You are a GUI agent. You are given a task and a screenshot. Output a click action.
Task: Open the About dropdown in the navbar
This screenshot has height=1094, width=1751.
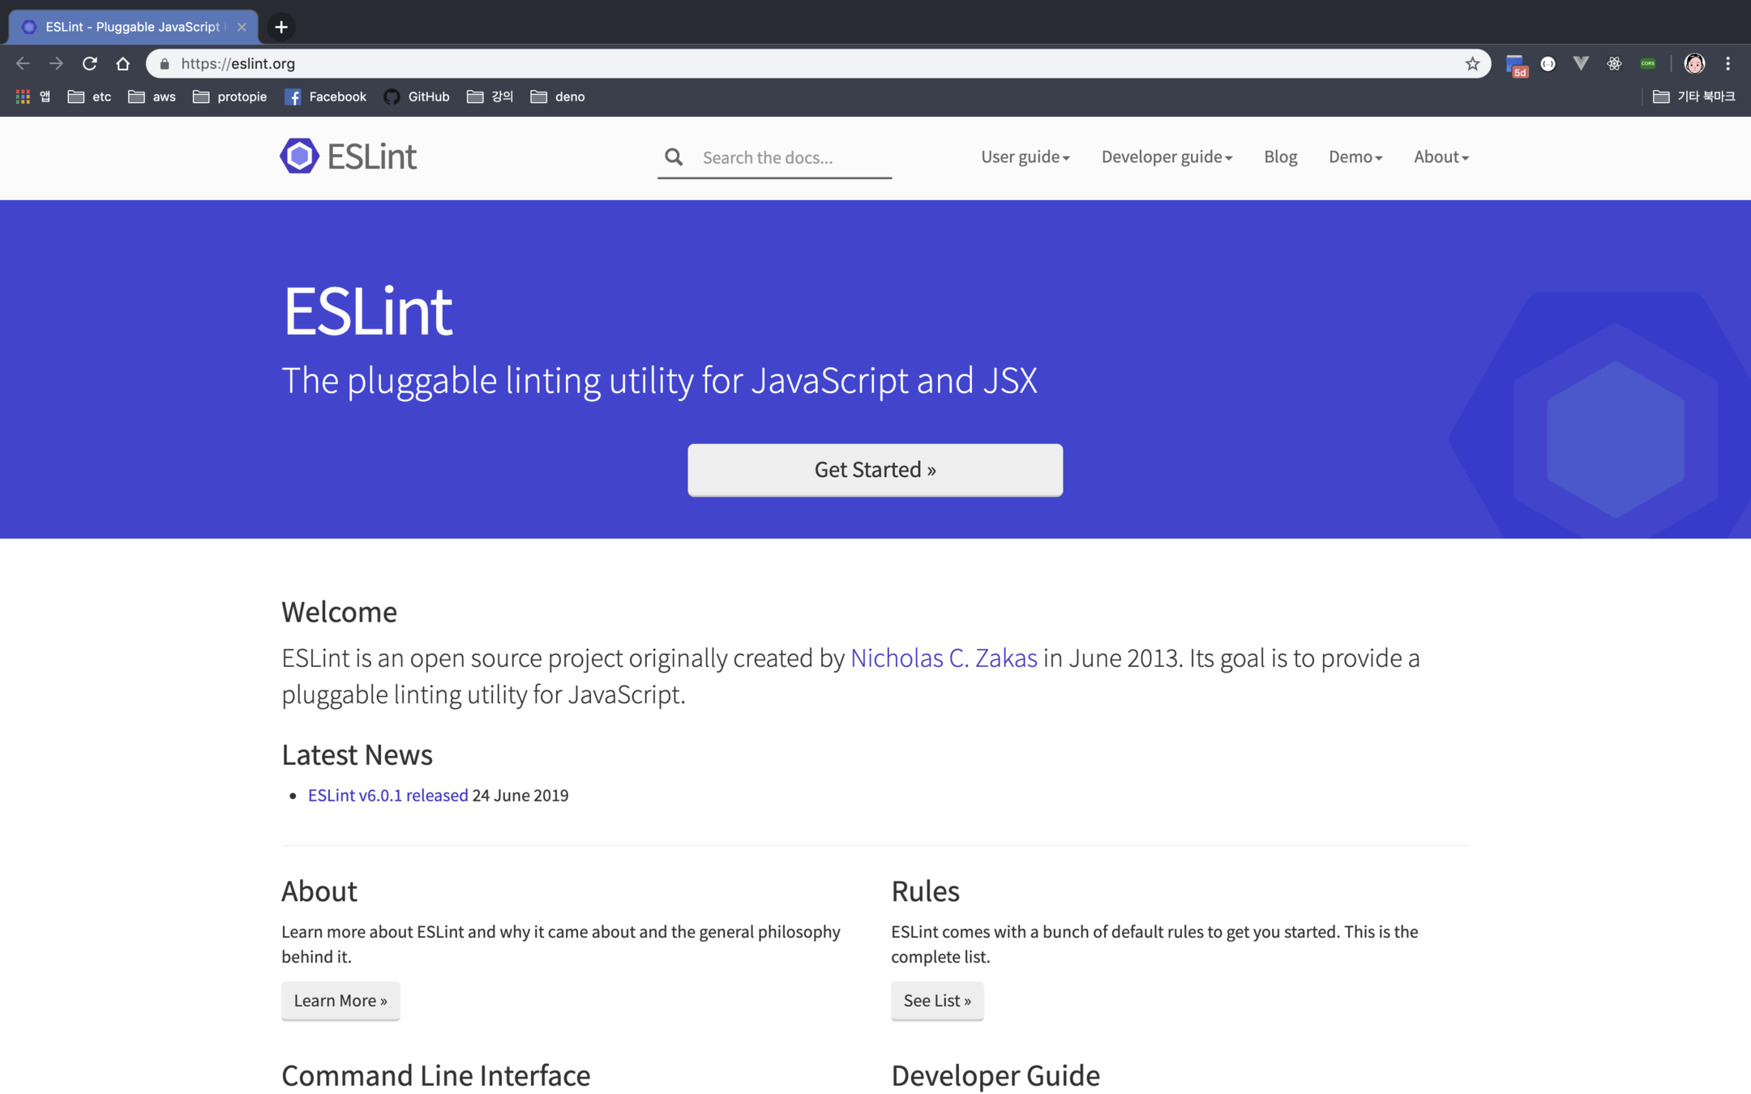(x=1441, y=156)
